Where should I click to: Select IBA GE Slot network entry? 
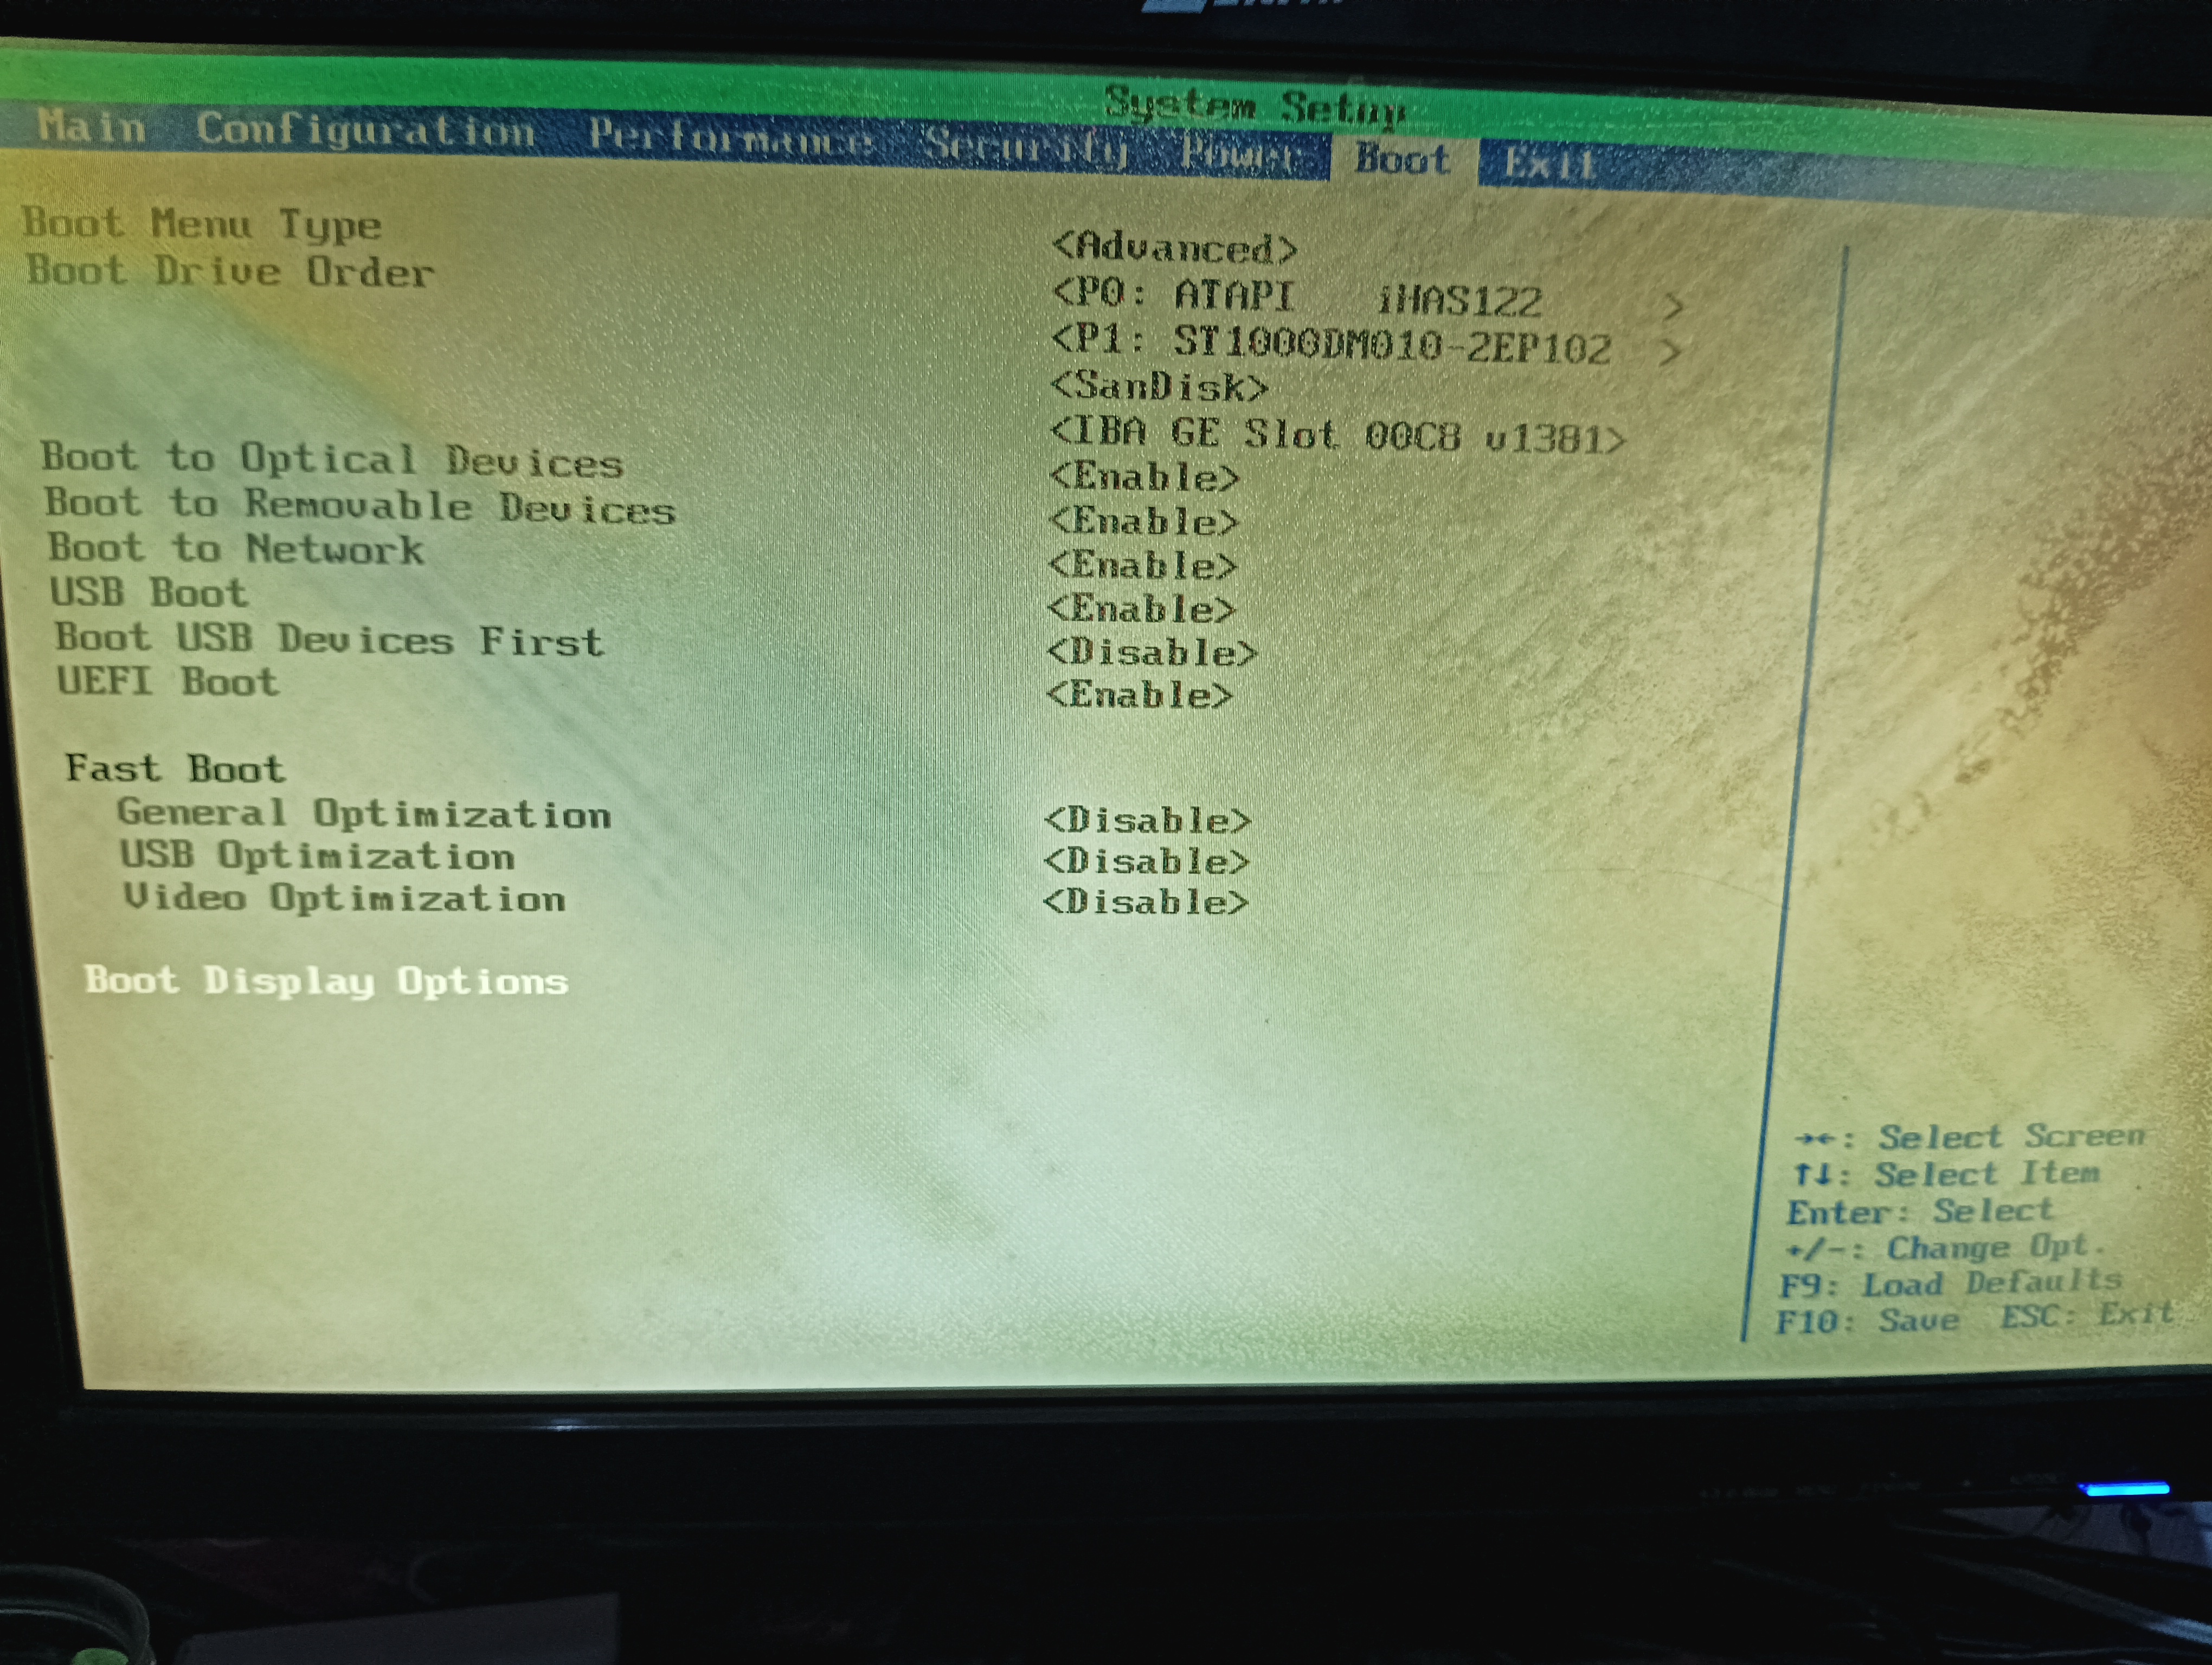pos(1337,436)
